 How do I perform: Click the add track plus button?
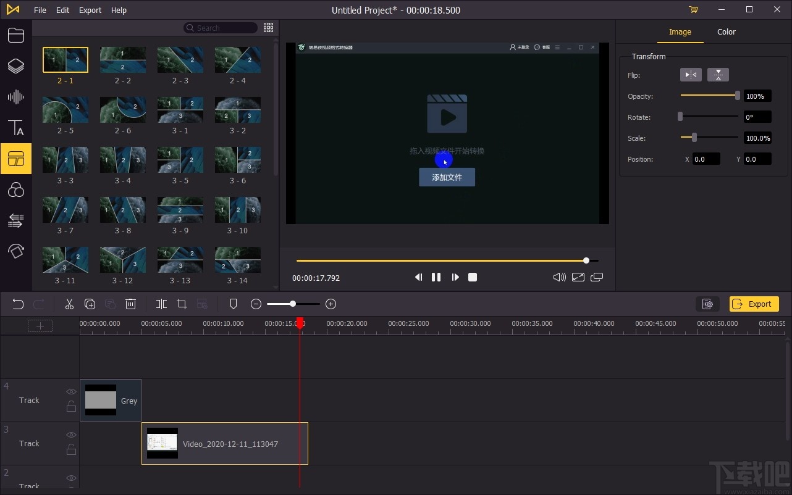[40, 326]
